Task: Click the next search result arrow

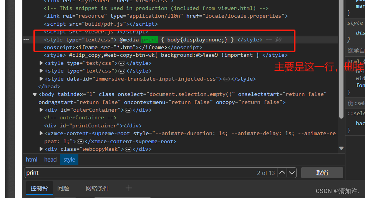Action: coord(292,173)
